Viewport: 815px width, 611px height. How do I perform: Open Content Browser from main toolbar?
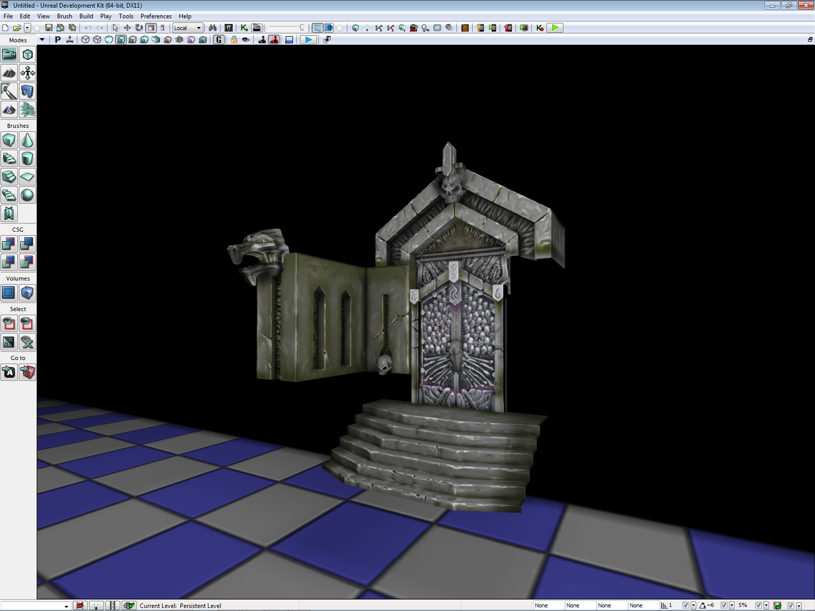(x=229, y=28)
